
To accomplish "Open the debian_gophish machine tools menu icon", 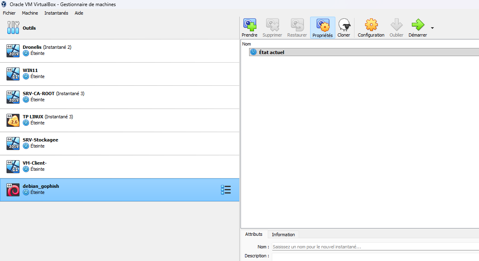I will point(225,190).
